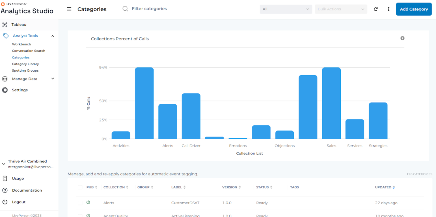Click the TAGS column header

[x=294, y=187]
